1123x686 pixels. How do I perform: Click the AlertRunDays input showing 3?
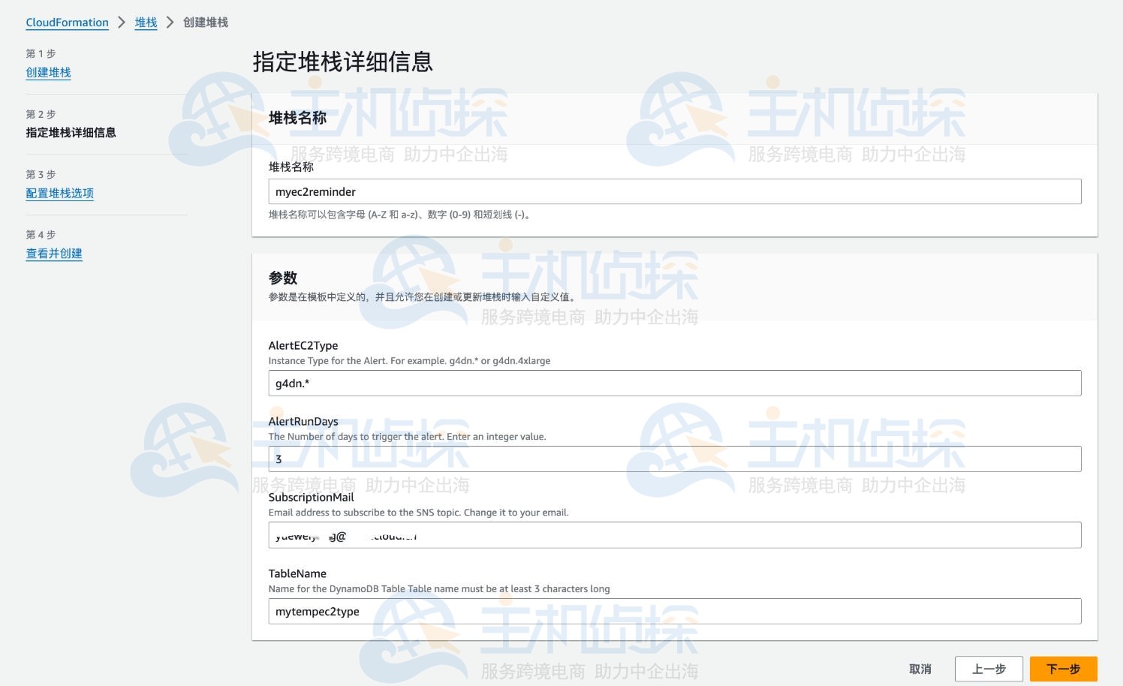[x=674, y=459]
